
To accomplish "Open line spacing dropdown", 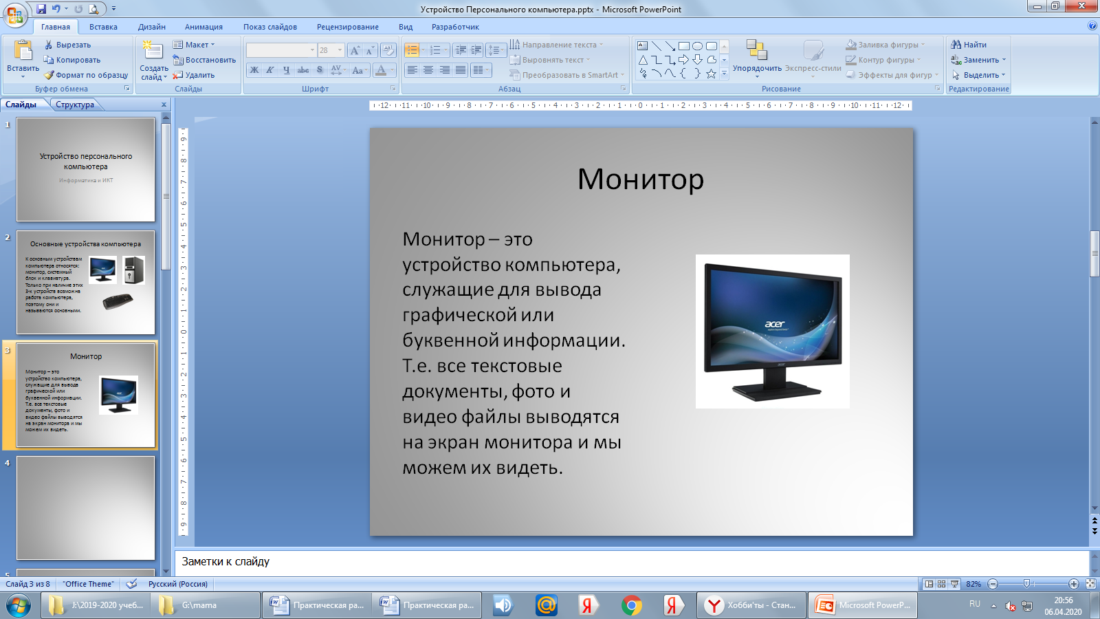I will pos(496,50).
